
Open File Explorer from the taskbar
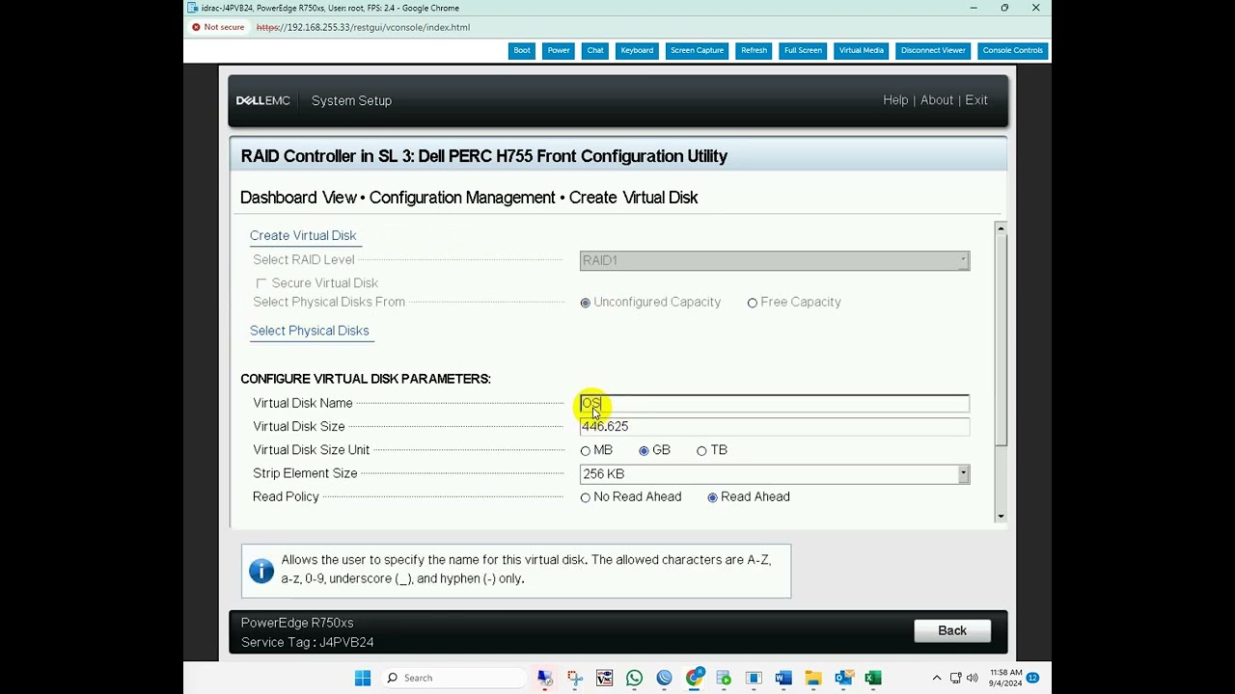point(813,678)
